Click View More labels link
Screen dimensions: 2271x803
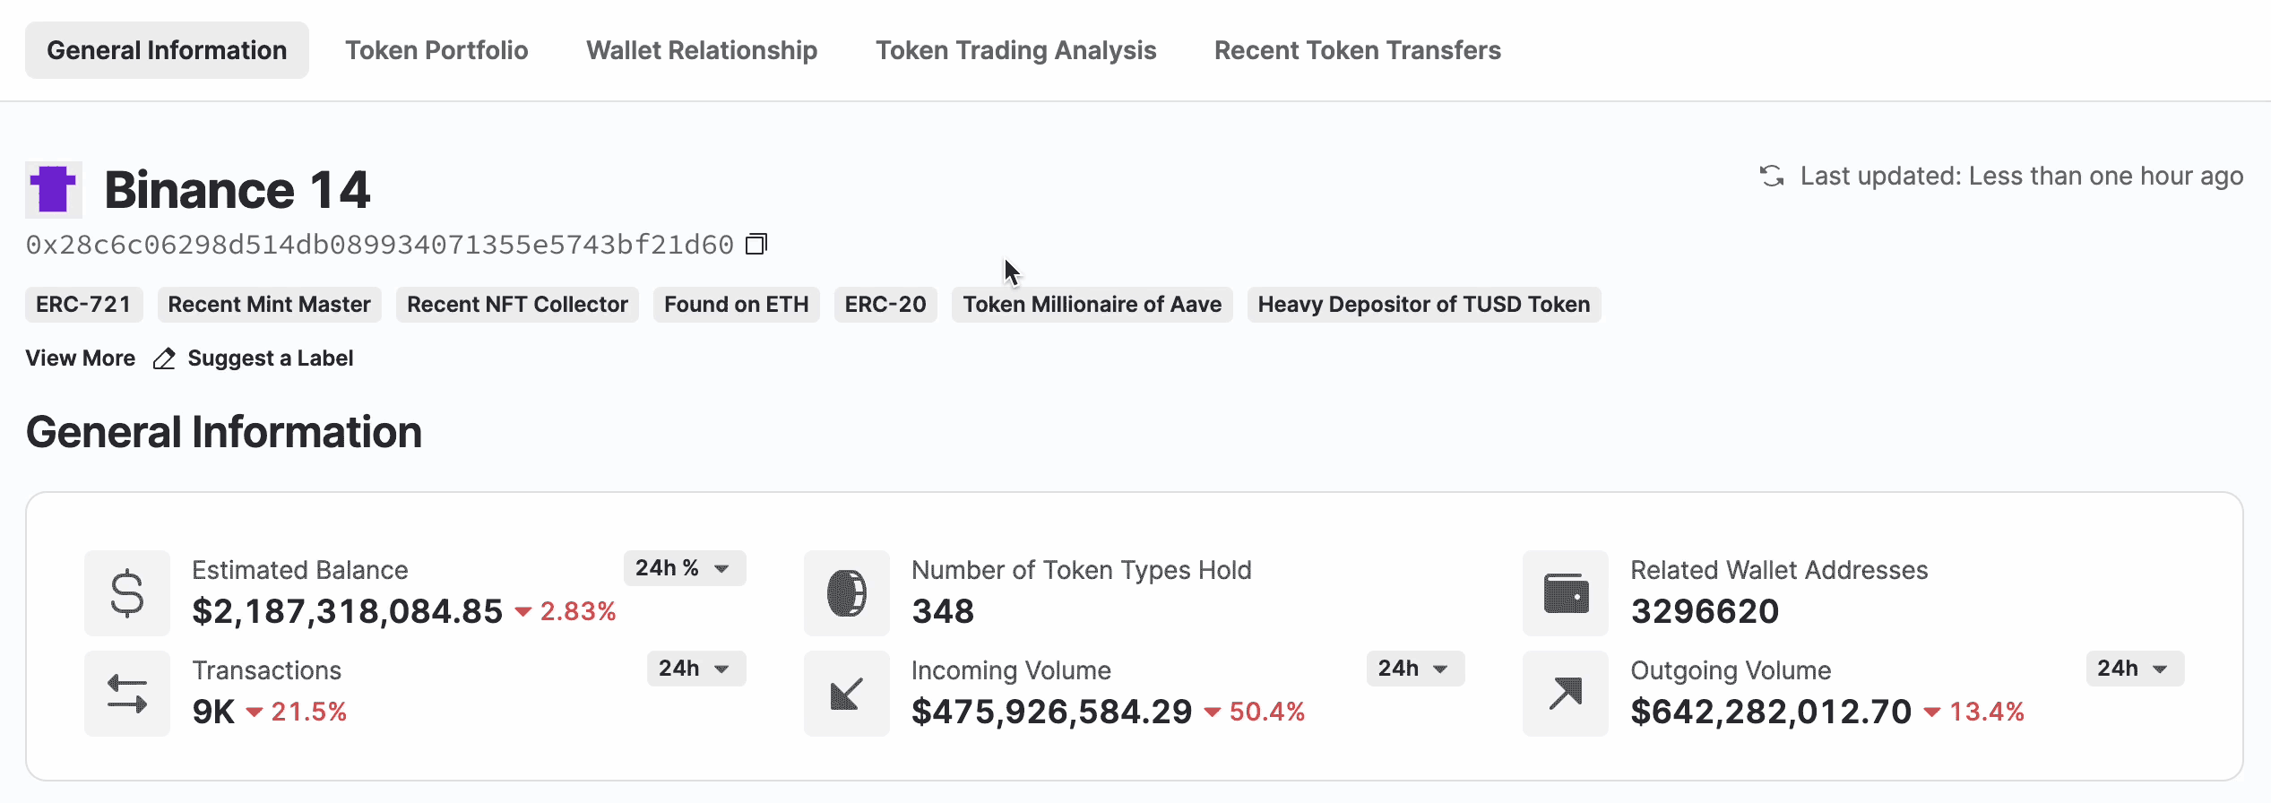tap(81, 358)
